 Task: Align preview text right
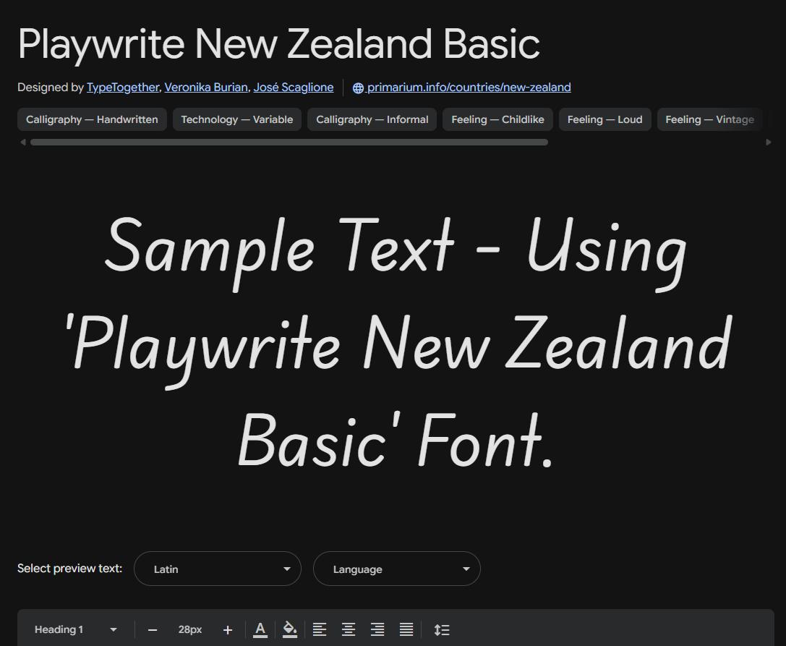click(x=377, y=629)
